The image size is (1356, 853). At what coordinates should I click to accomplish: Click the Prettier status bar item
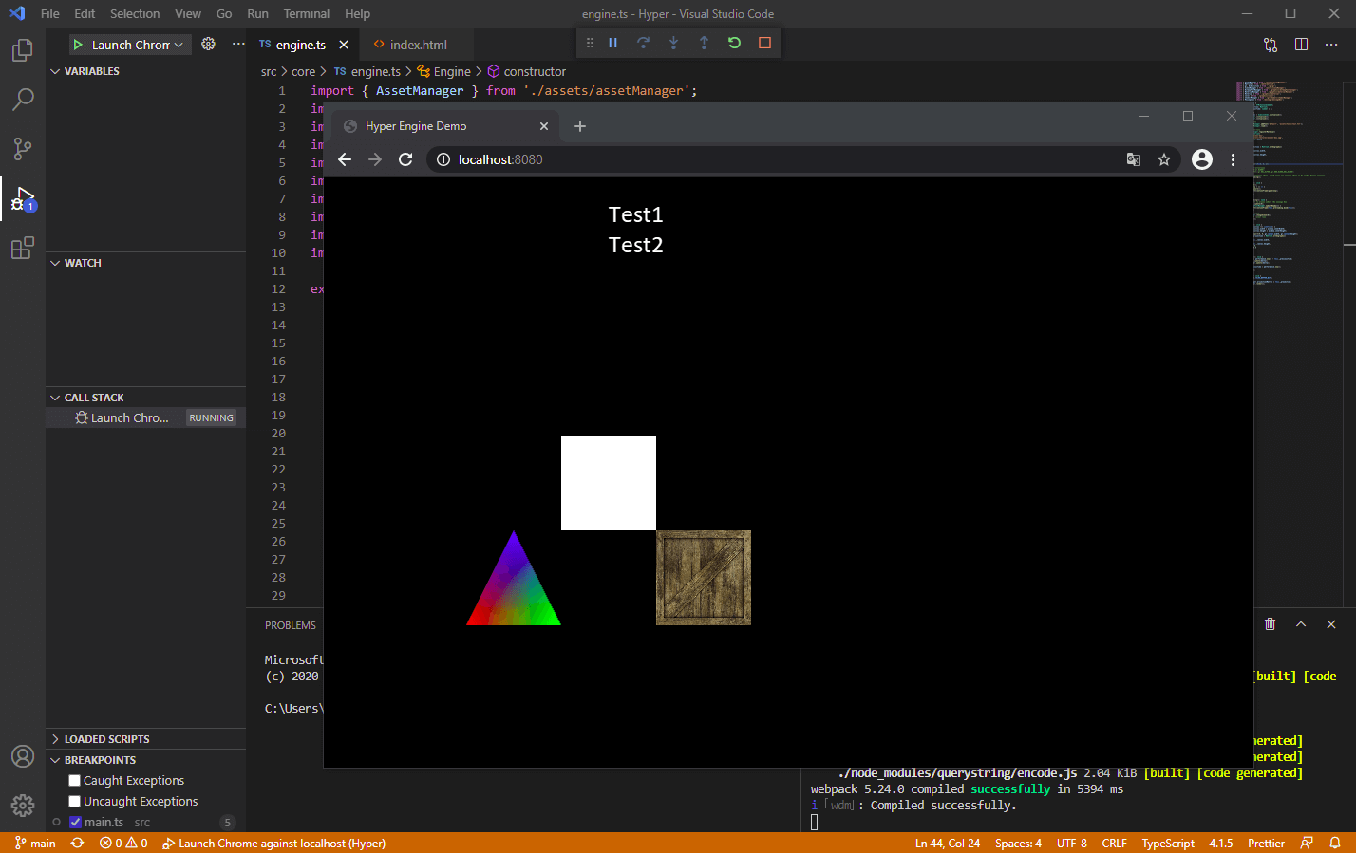[1266, 843]
